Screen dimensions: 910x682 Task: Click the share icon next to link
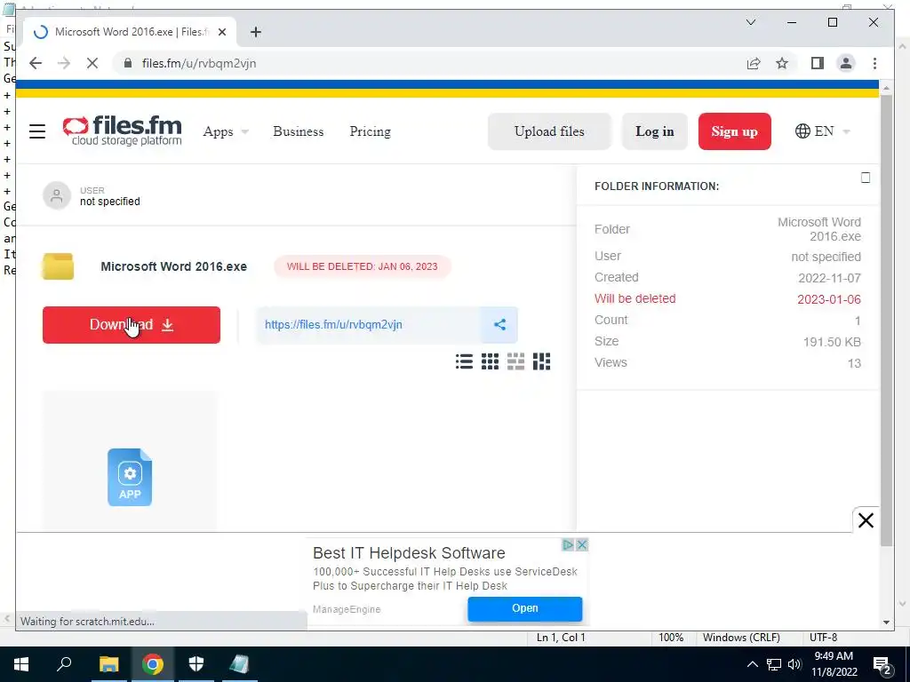[499, 325]
